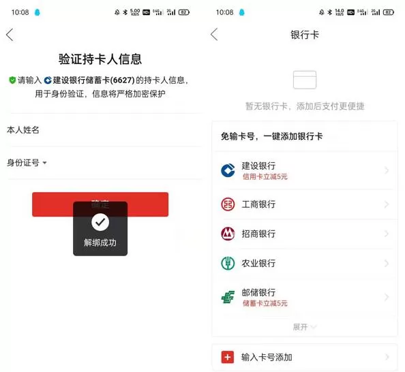Image resolution: width=405 pixels, height=372 pixels.
Task: Select 招商银行 to add card
Action: 305,234
